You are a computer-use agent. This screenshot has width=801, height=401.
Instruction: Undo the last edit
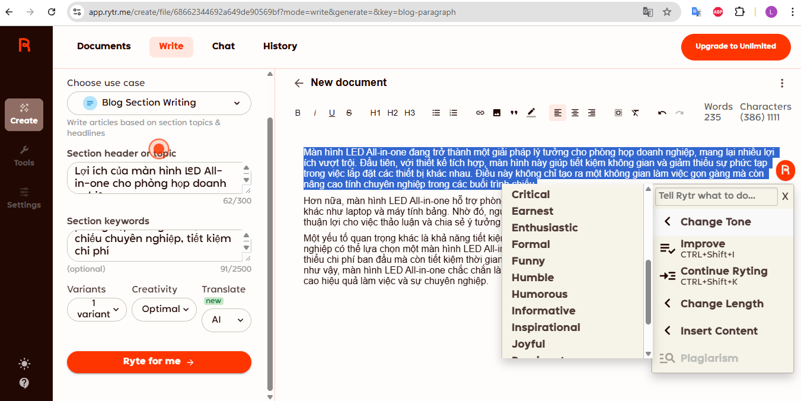[662, 113]
